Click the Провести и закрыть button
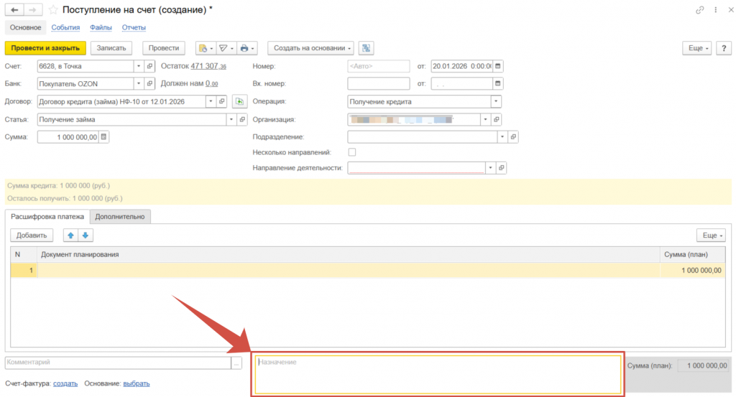This screenshot has width=736, height=397. (x=45, y=48)
